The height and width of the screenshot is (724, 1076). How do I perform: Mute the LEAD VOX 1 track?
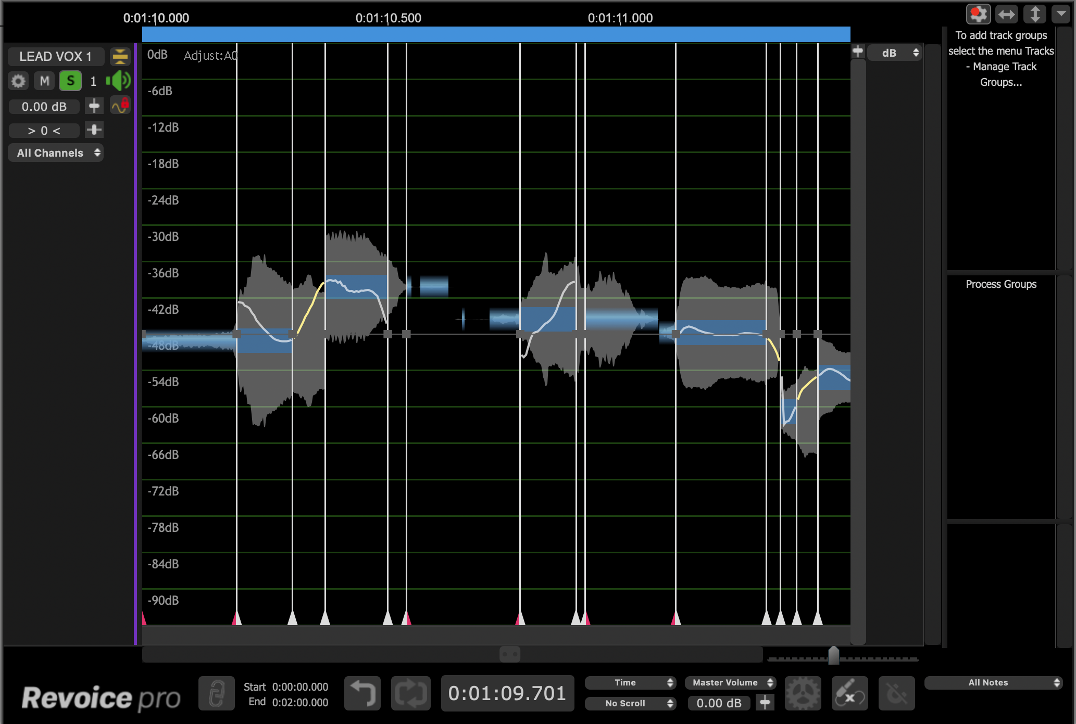click(45, 81)
